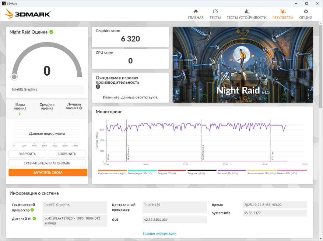The image size is (323, 241).
Task: Open the ТЕСТЫ gauge icon
Action: 215,11
